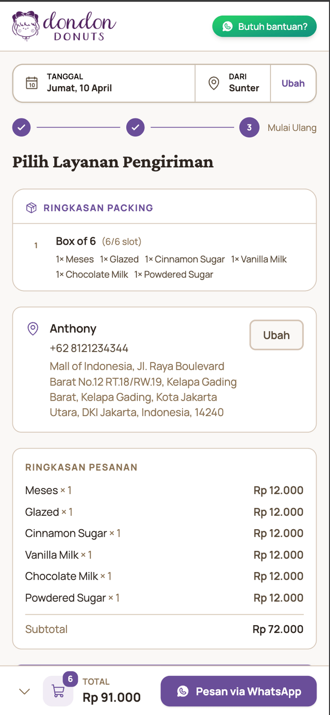Select step 3 circle in the progress bar

point(249,127)
